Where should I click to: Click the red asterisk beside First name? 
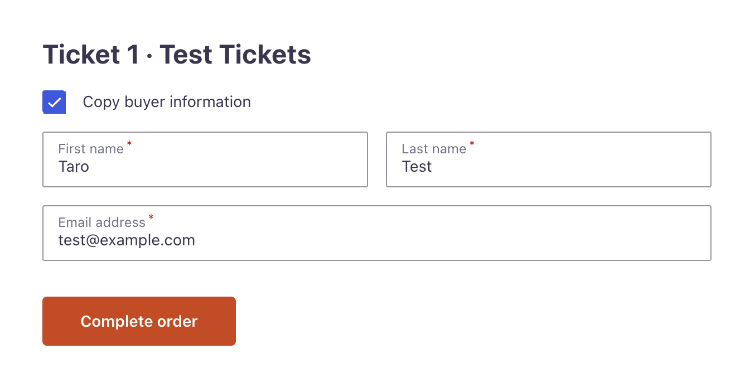[129, 144]
